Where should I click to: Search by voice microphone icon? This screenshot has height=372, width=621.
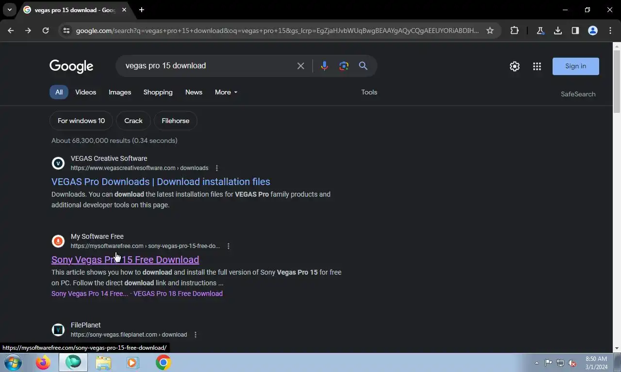tap(325, 66)
